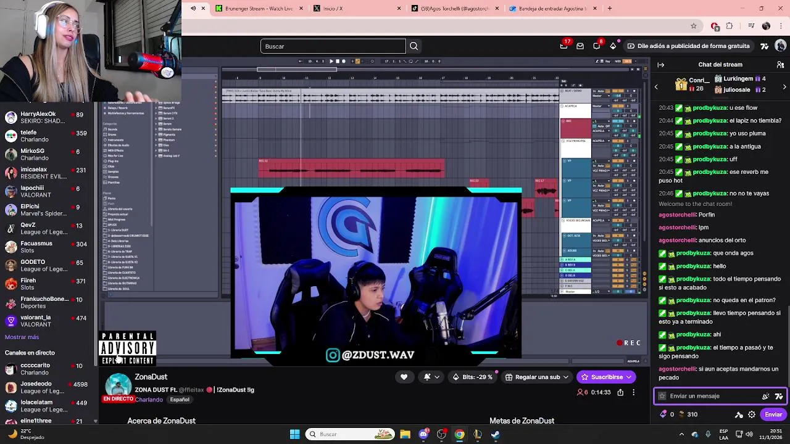Open taskbar weather widget
790x444 pixels.
click(x=26, y=434)
